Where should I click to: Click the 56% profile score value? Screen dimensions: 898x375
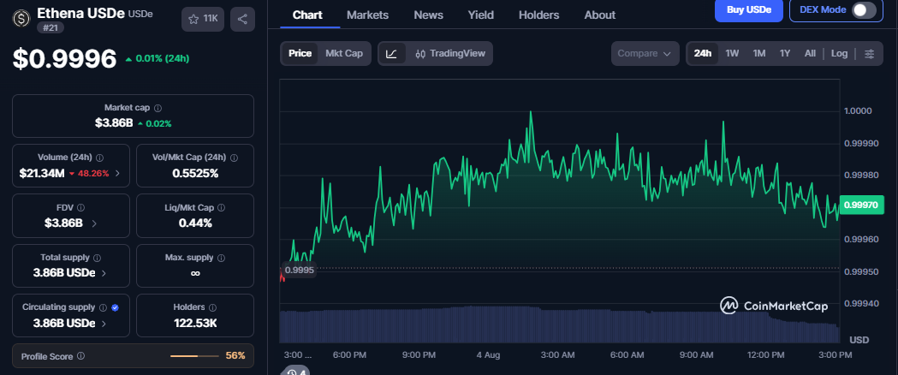235,356
